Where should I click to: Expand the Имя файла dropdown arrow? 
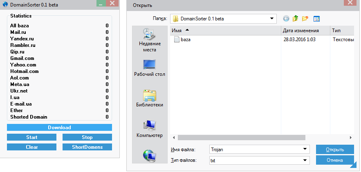click(x=305, y=150)
